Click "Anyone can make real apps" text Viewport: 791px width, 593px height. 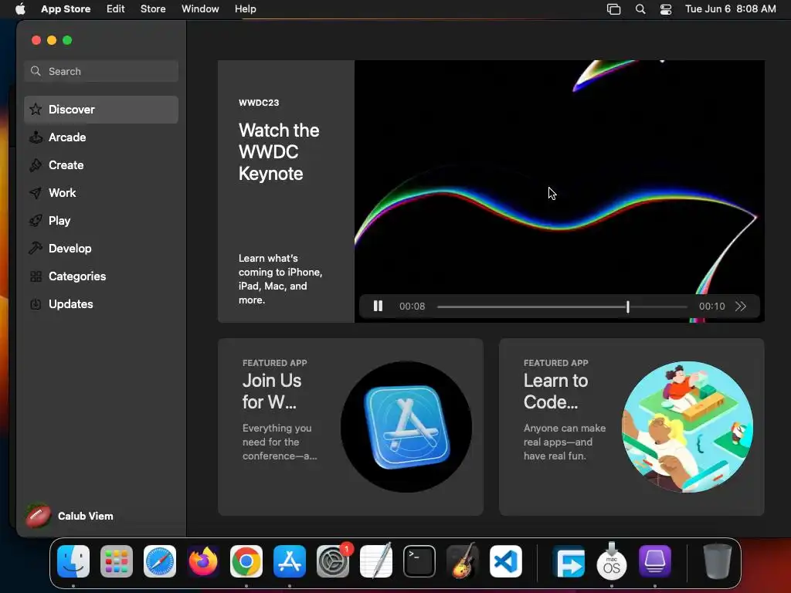click(565, 442)
